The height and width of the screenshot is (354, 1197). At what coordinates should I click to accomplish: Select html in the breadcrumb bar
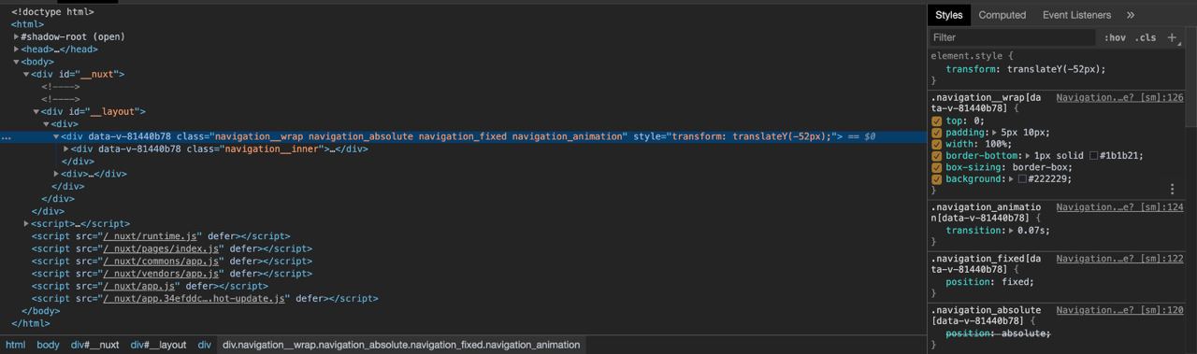(x=16, y=345)
